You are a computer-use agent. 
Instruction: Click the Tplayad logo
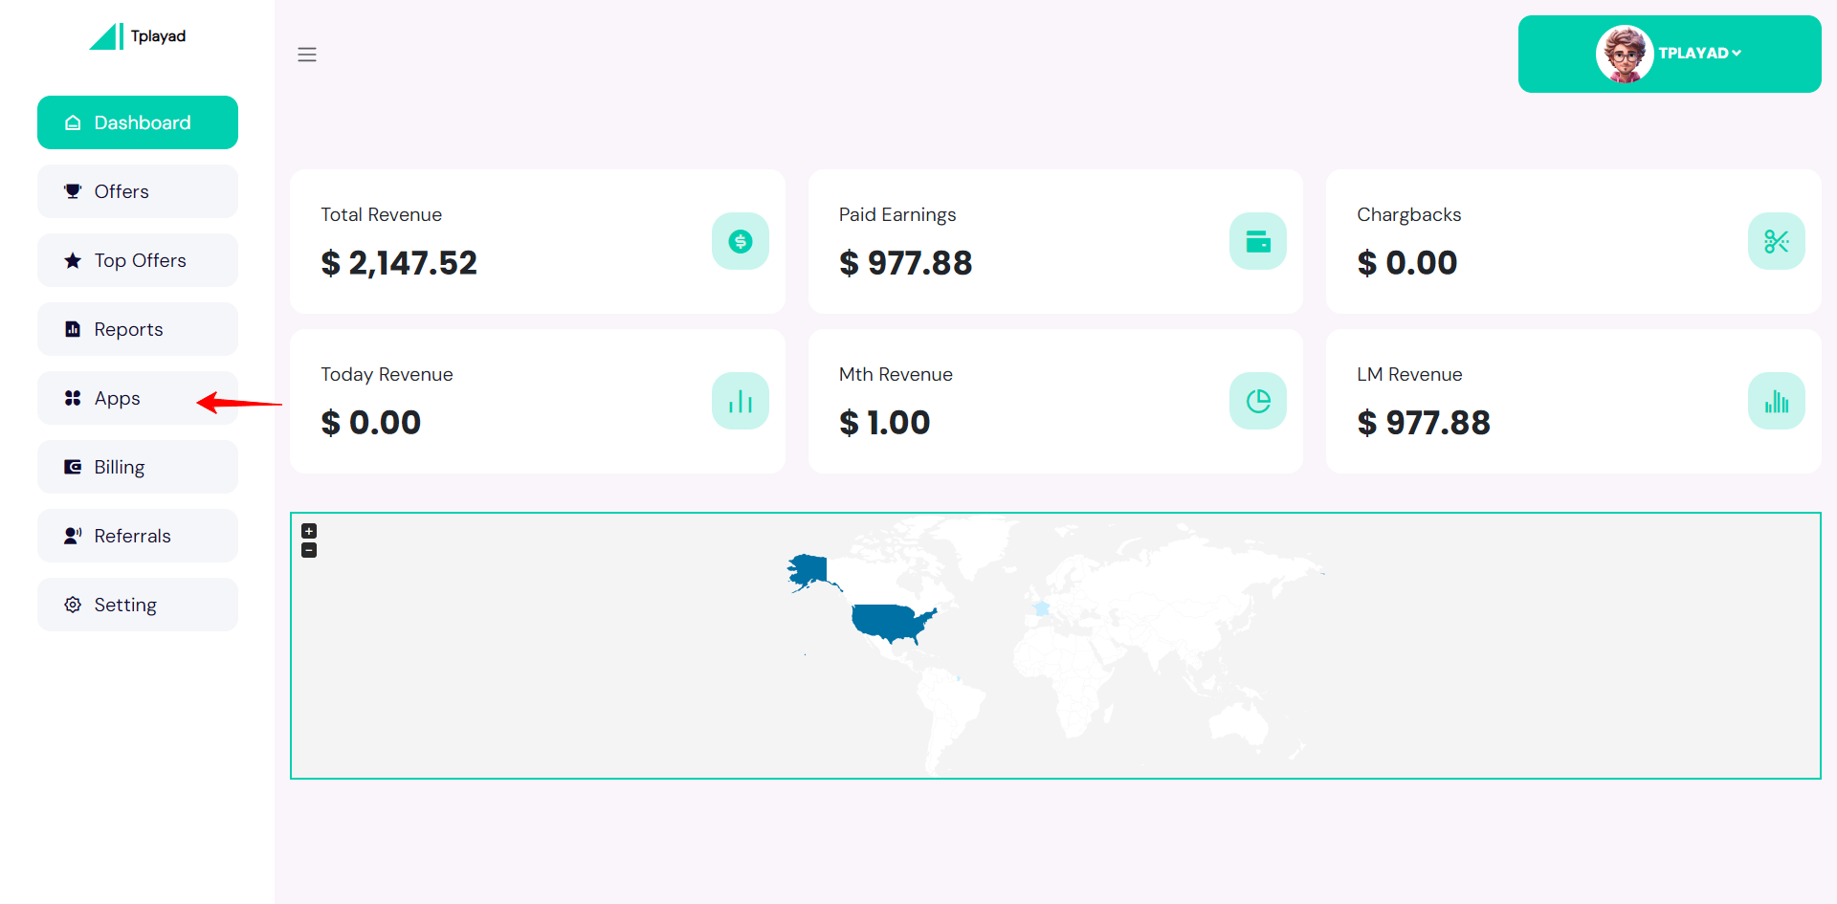point(138,36)
